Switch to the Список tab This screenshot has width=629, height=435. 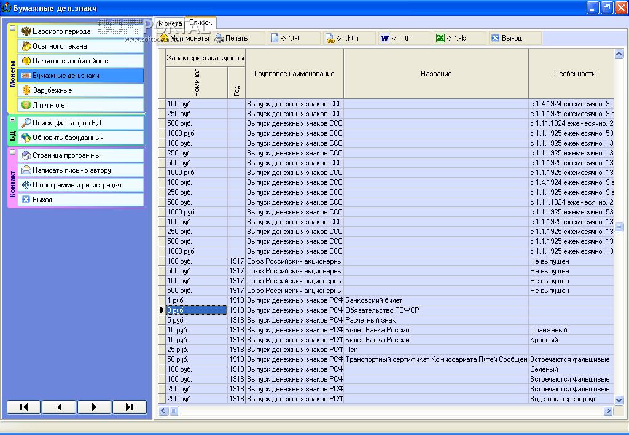(x=201, y=23)
